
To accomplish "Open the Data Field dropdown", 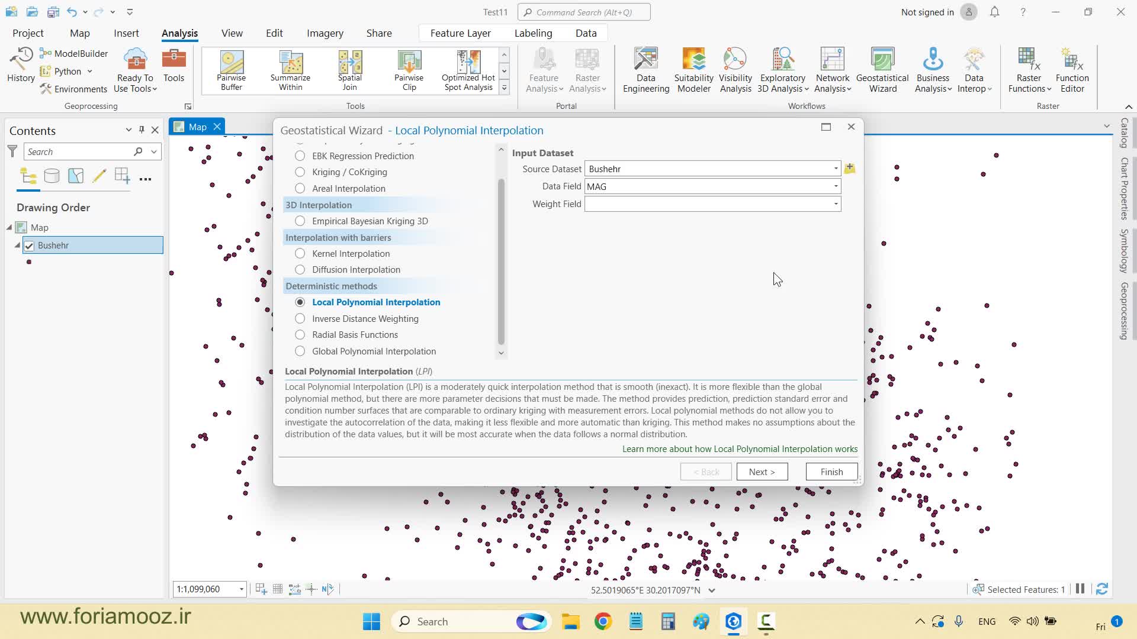I will [x=836, y=186].
